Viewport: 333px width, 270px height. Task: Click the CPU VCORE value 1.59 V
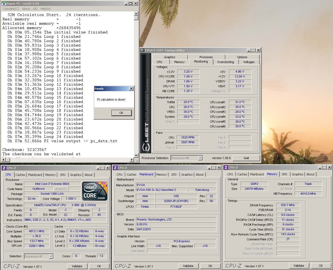[x=188, y=76]
